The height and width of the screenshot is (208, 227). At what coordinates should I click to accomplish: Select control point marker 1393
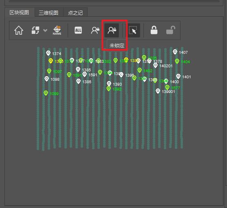click(x=109, y=84)
